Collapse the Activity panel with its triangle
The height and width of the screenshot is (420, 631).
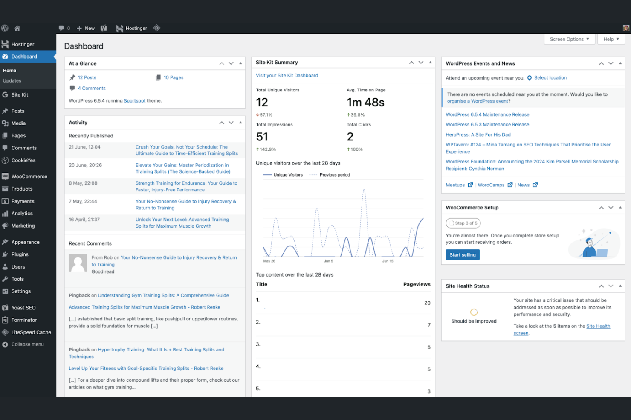coord(240,123)
